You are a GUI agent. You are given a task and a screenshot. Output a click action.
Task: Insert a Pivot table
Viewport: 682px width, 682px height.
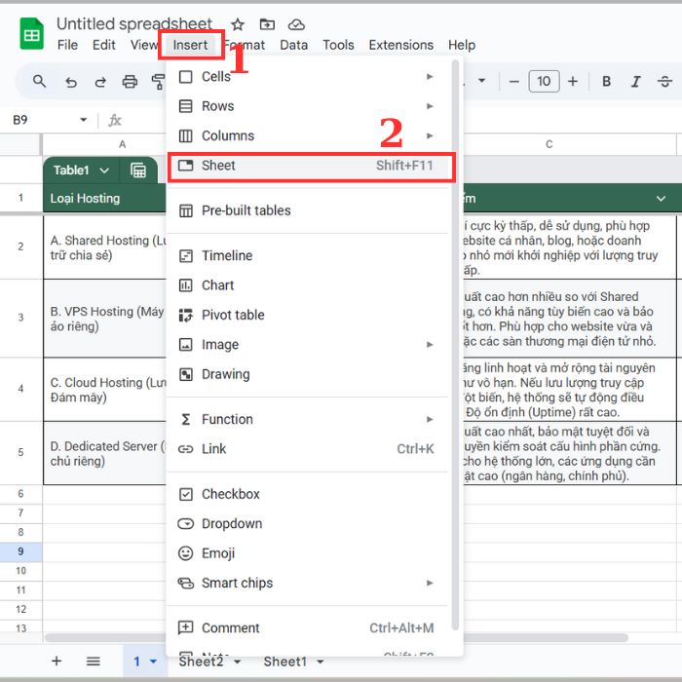309,315
